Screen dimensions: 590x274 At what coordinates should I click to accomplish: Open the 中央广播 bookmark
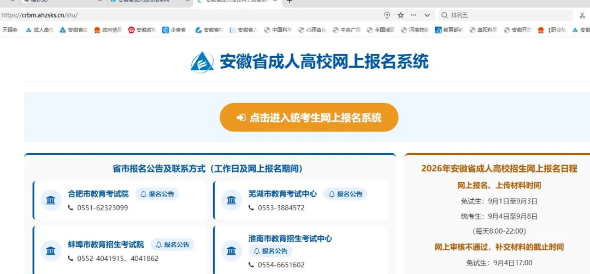[346, 30]
